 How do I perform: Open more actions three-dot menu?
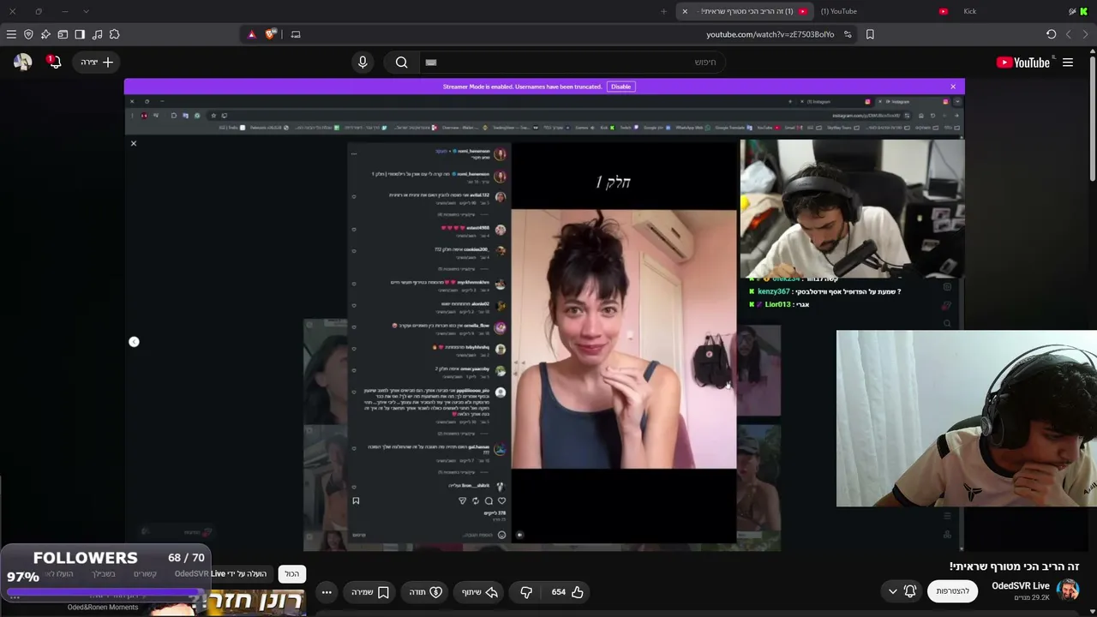coord(327,592)
